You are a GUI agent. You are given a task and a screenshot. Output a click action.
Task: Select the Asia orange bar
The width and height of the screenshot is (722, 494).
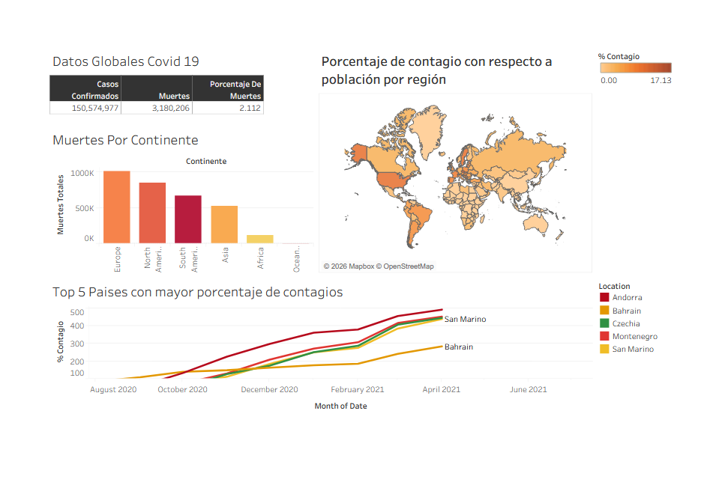(x=224, y=225)
